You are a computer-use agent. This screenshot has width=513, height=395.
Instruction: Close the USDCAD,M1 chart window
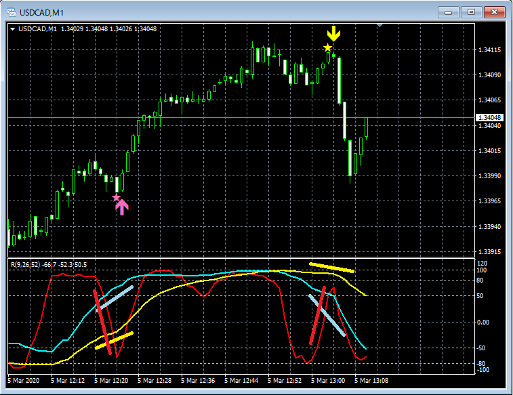click(x=494, y=12)
